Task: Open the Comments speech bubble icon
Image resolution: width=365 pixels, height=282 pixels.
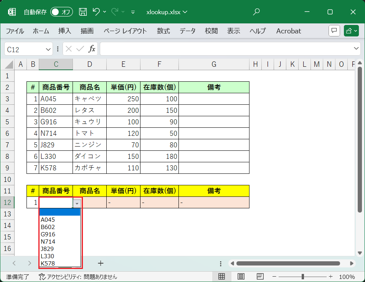Action: 334,31
